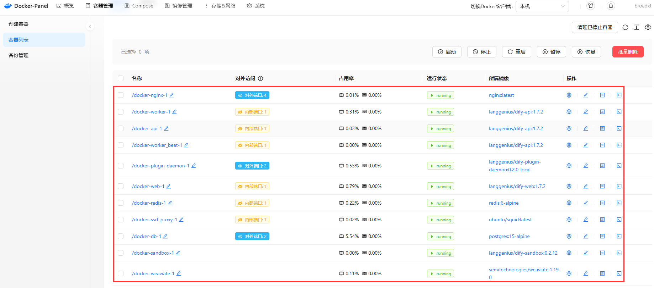The image size is (654, 288).
Task: Open the Compose tab in top navigation
Action: pyautogui.click(x=139, y=6)
